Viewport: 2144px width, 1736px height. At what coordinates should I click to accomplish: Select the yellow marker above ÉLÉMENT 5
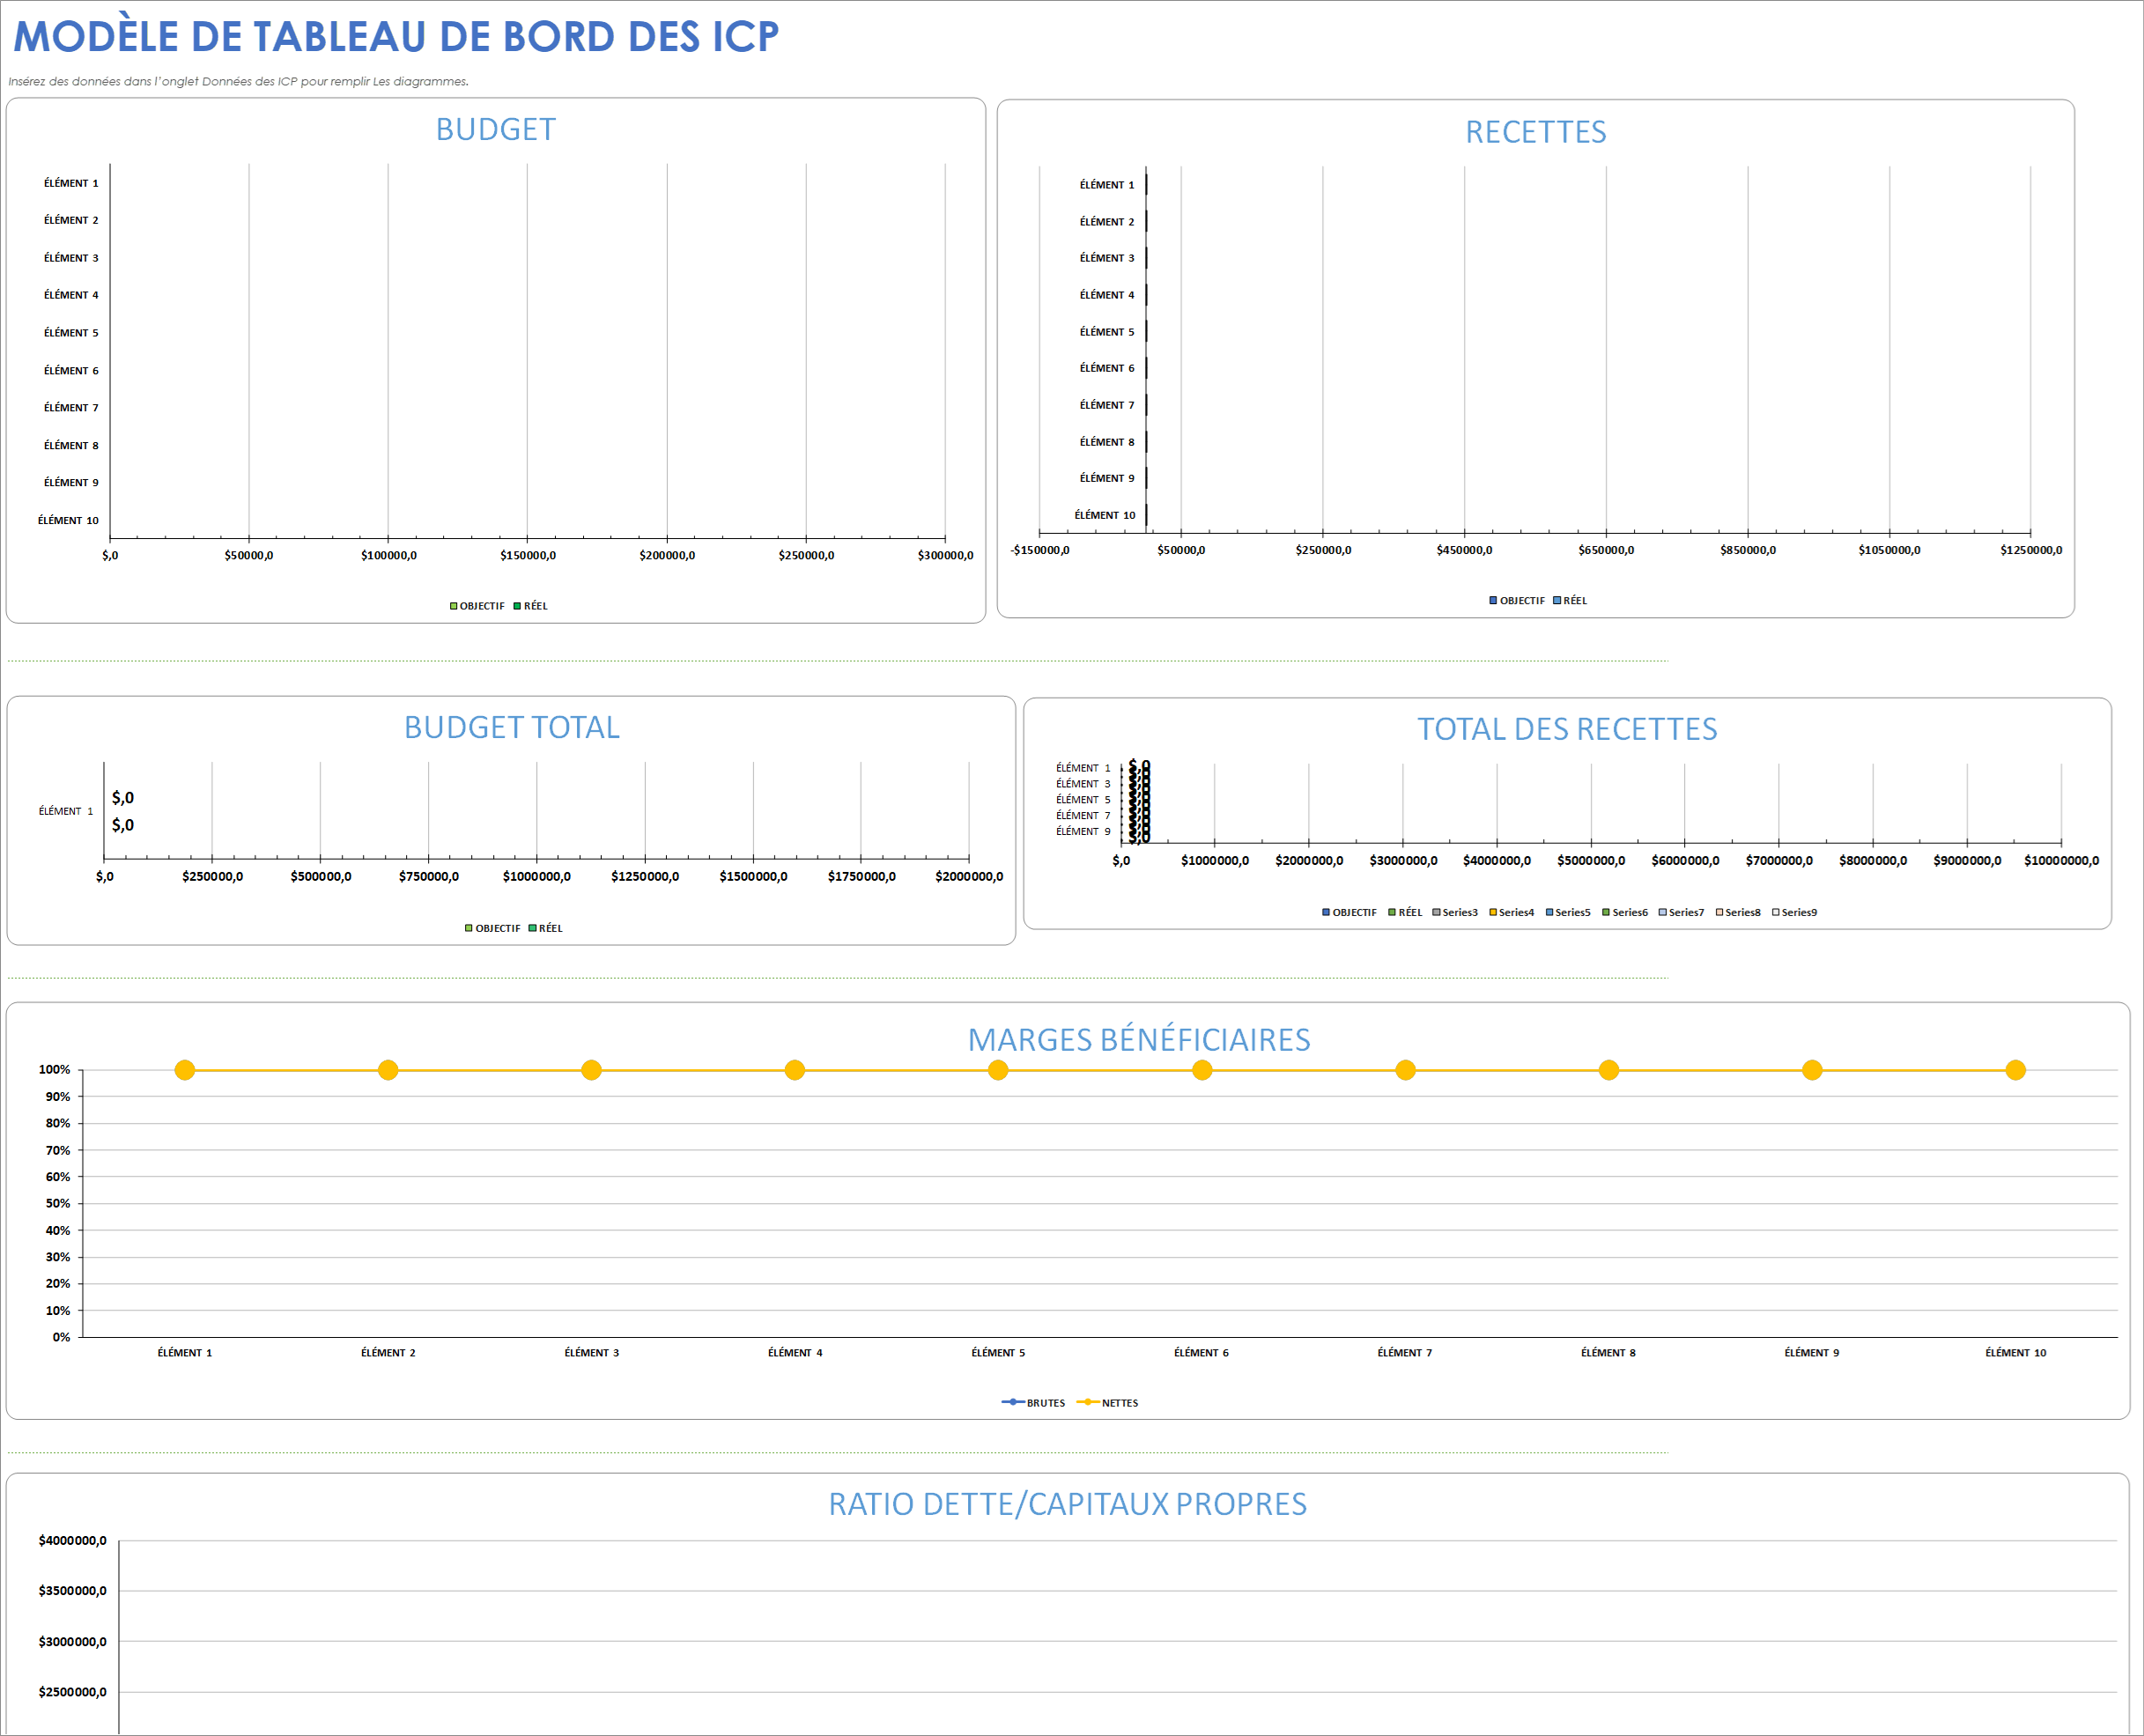coord(998,1070)
